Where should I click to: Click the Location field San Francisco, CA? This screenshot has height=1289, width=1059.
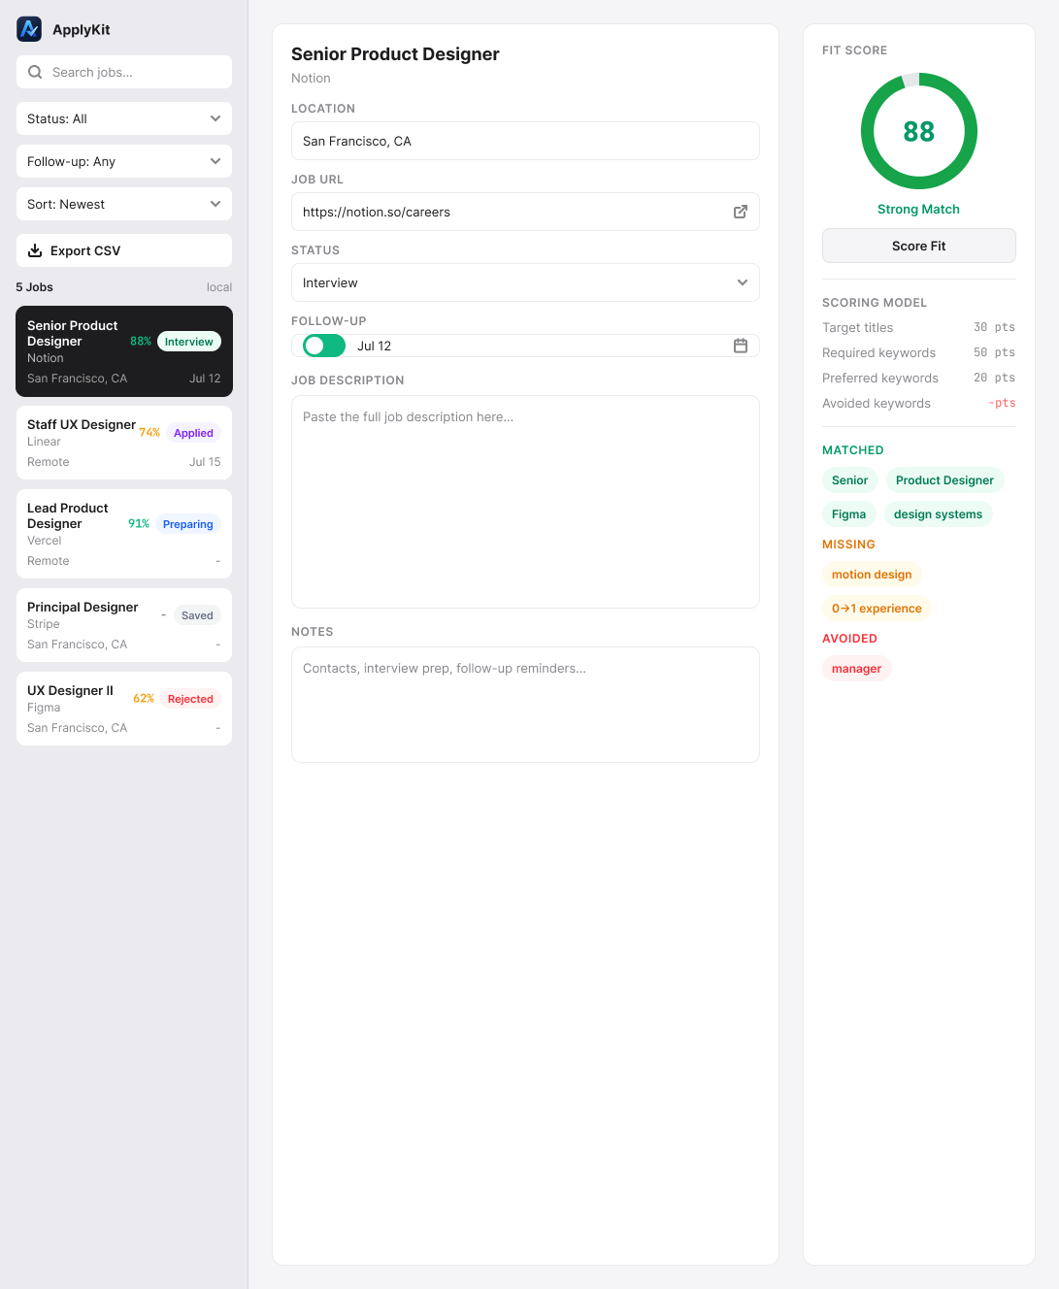[x=525, y=141]
